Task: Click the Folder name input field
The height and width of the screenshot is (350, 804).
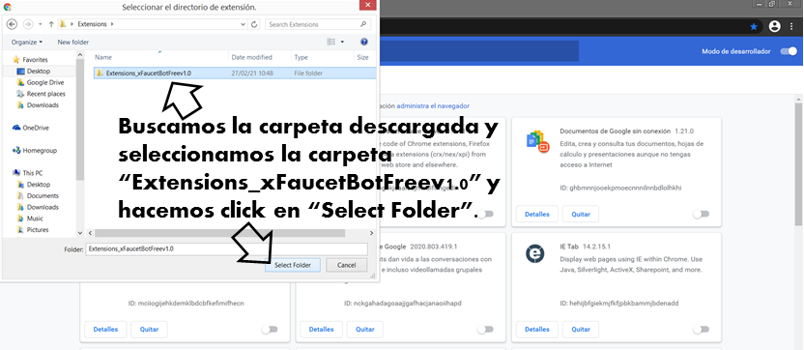Action: point(227,248)
